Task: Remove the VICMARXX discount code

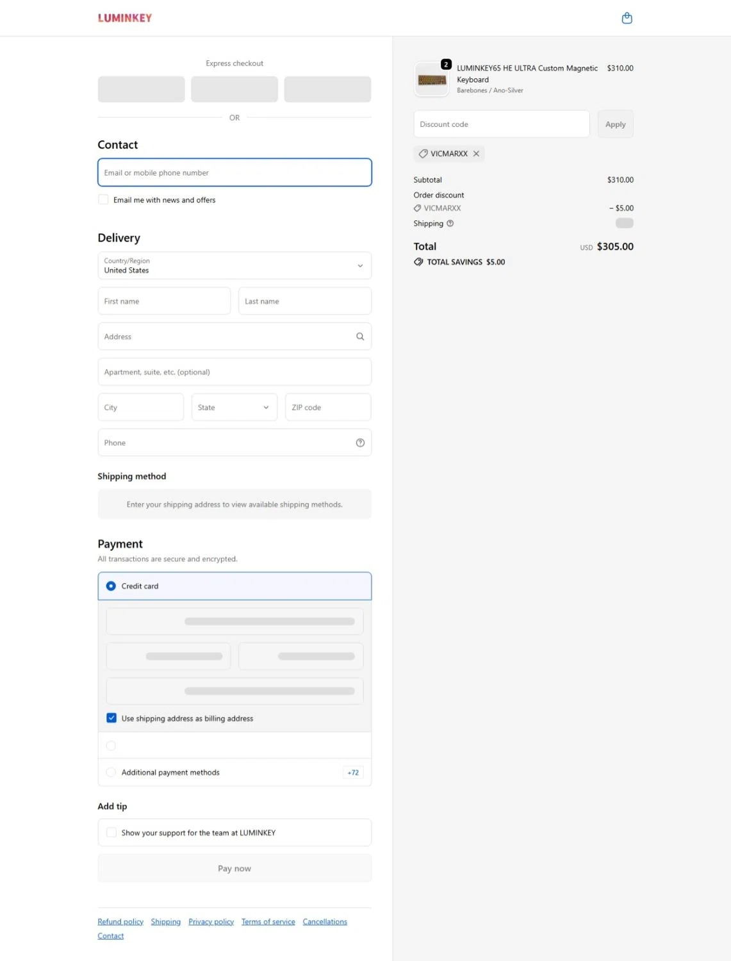Action: 476,154
